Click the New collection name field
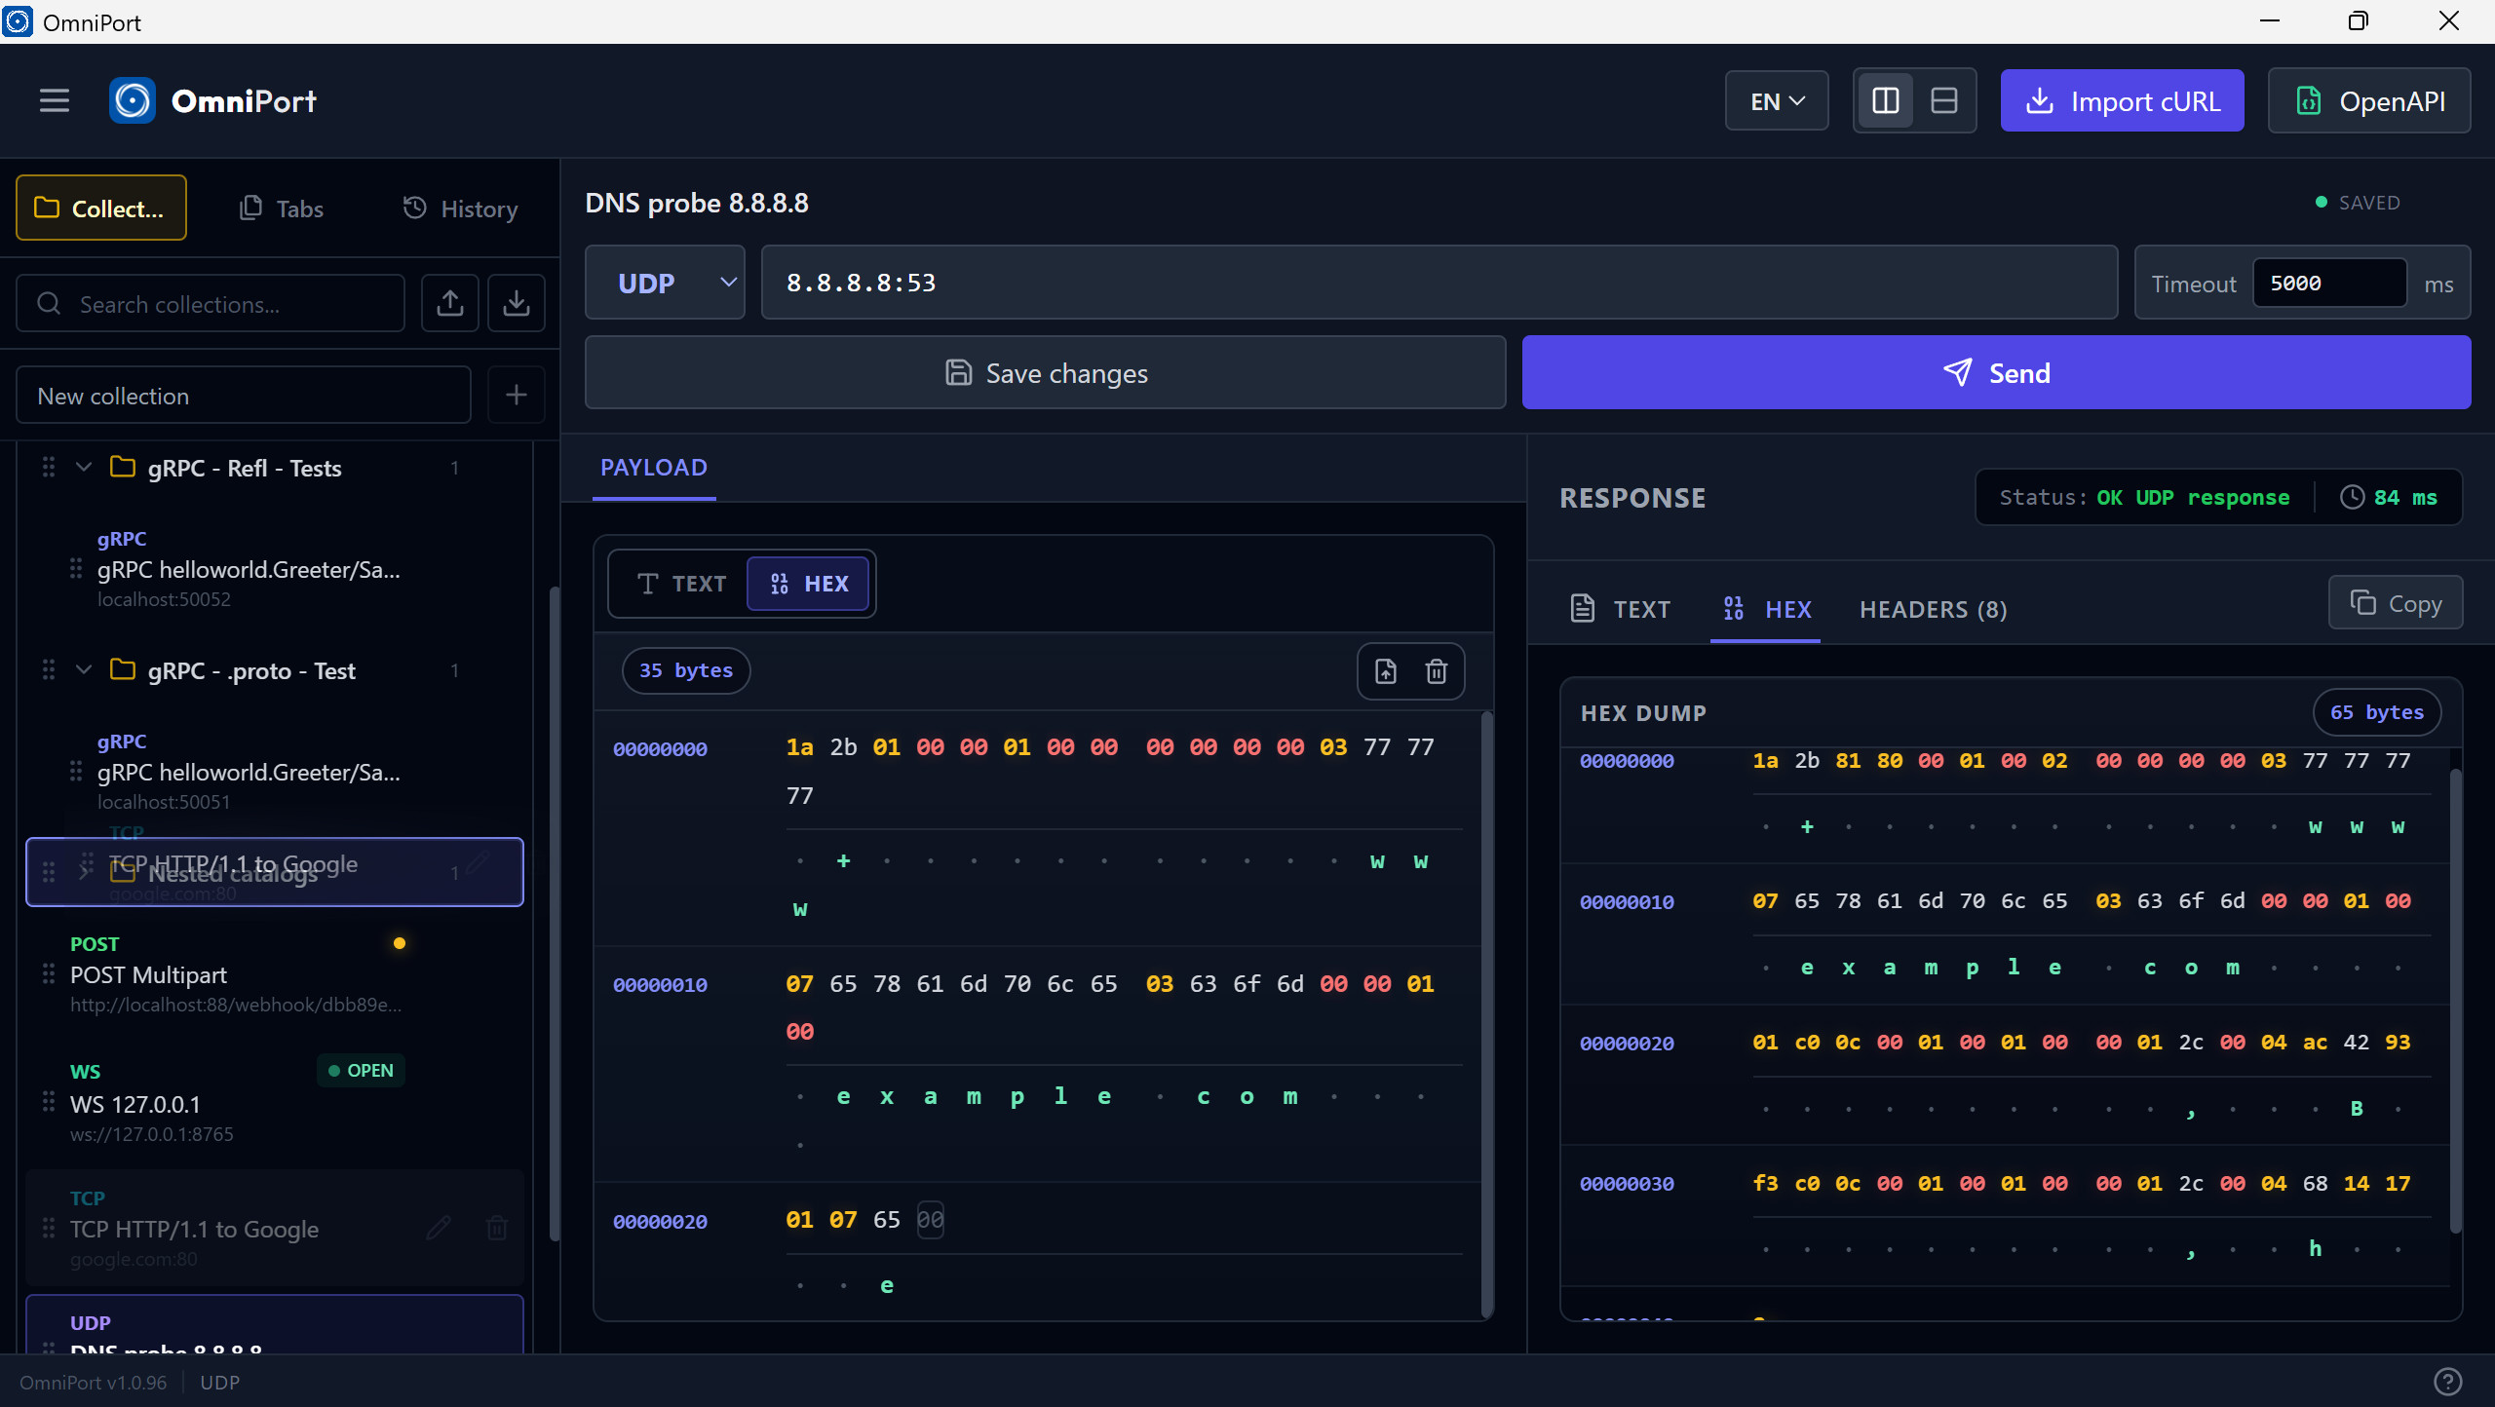This screenshot has width=2495, height=1407. point(244,396)
